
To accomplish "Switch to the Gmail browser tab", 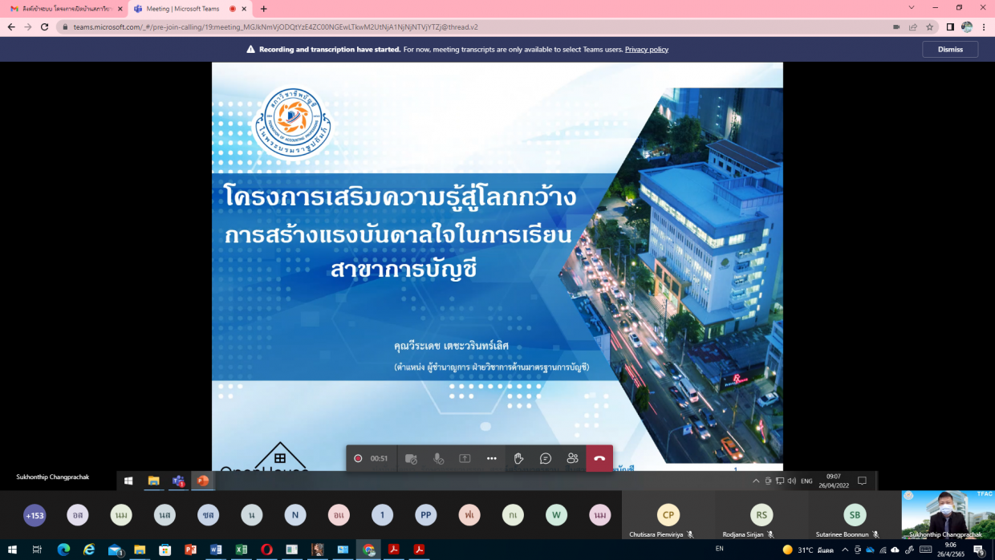I will pyautogui.click(x=64, y=9).
